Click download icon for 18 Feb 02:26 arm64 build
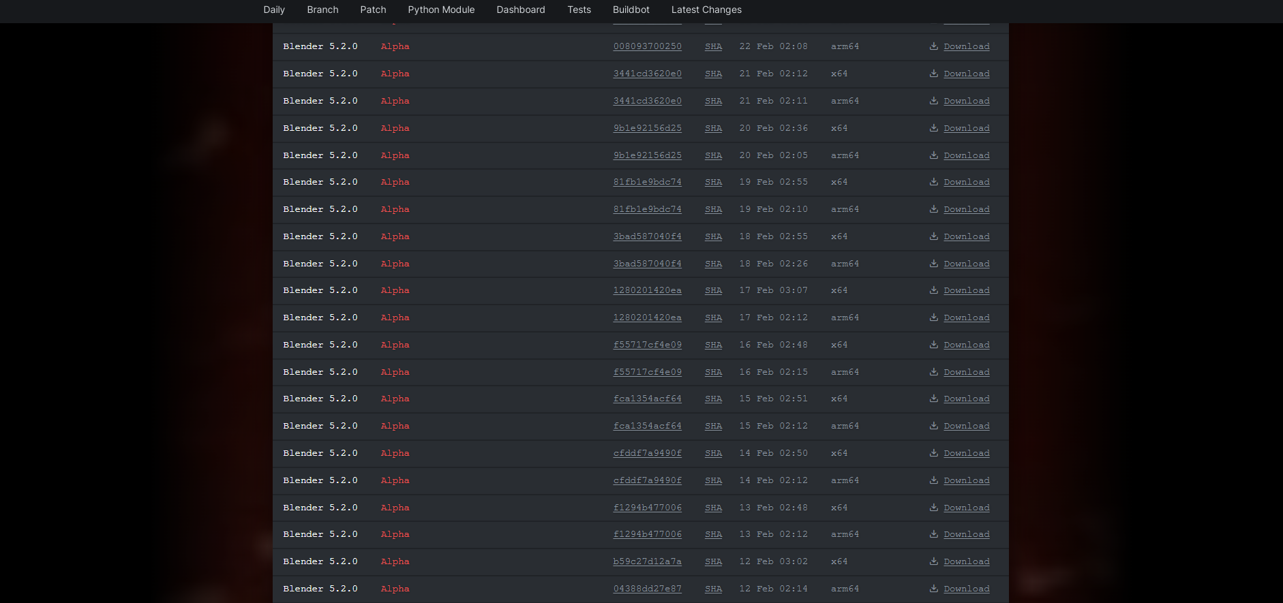The height and width of the screenshot is (603, 1283). pos(934,264)
